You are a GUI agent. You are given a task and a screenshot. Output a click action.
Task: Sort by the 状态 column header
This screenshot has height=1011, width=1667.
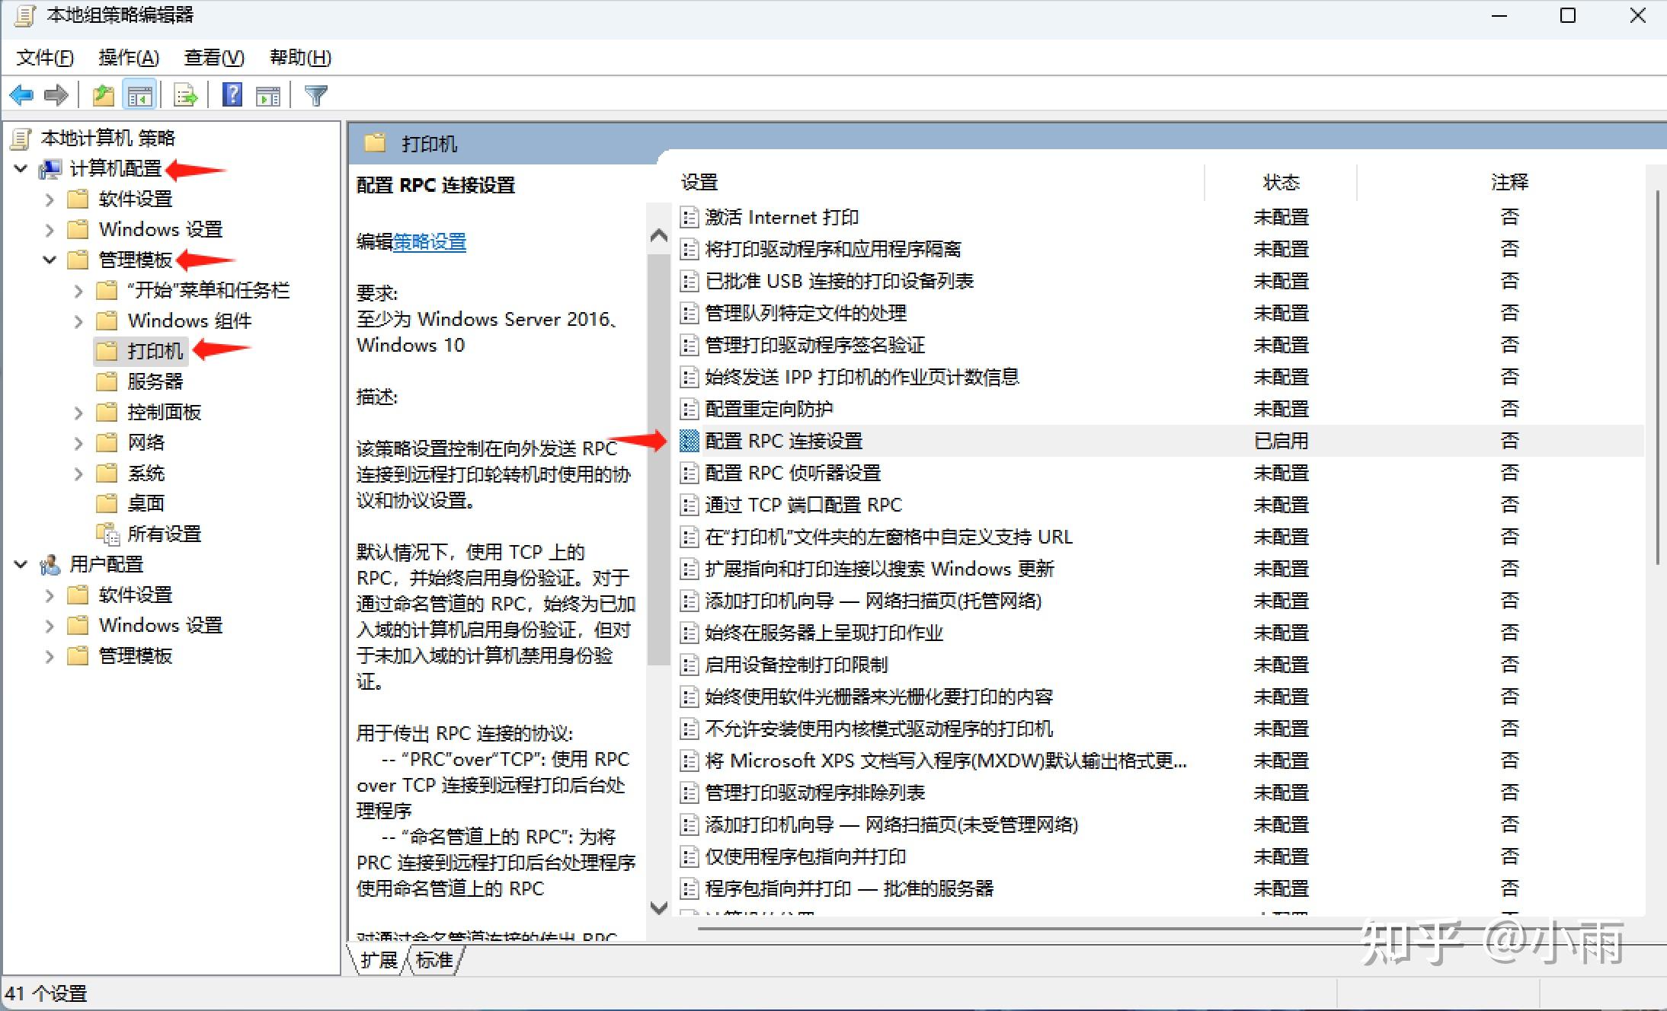coord(1281,183)
